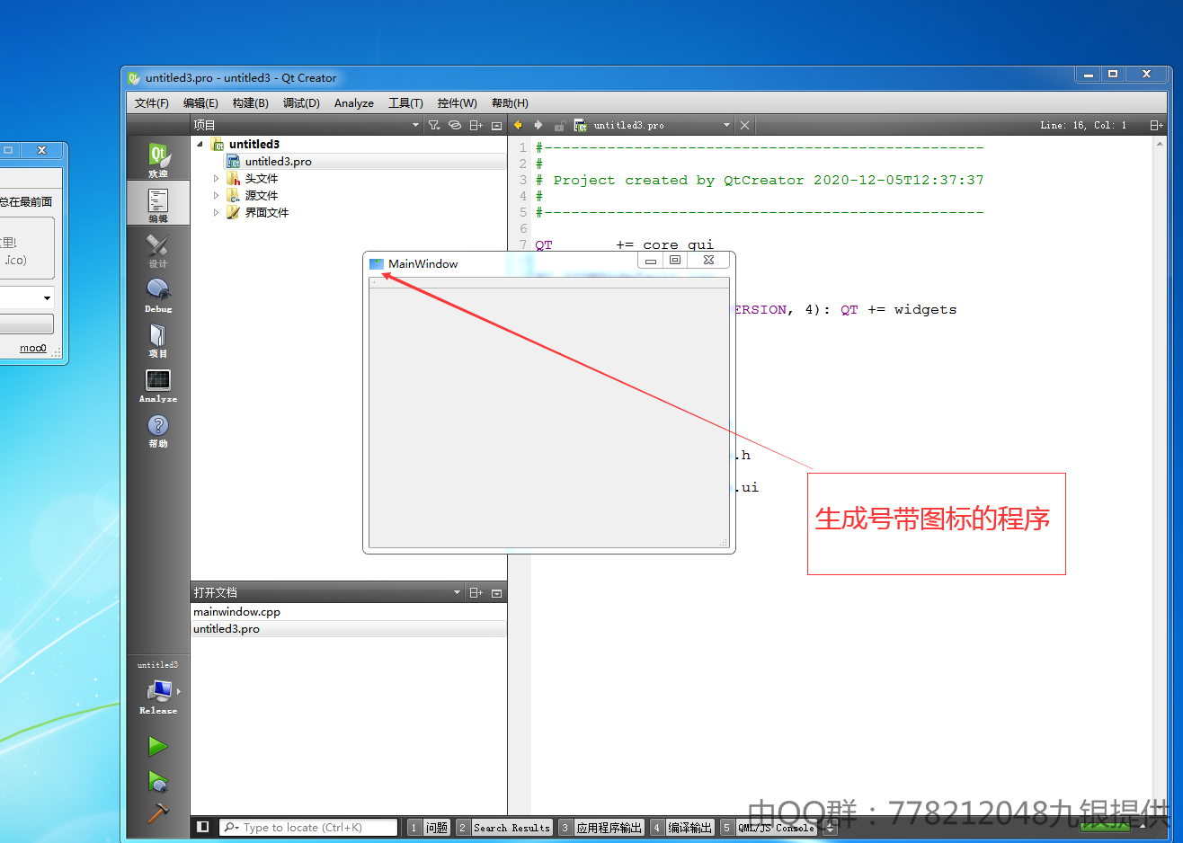This screenshot has height=843, width=1183.
Task: Open the Projects (项目) mode in sidebar
Action: click(x=158, y=339)
